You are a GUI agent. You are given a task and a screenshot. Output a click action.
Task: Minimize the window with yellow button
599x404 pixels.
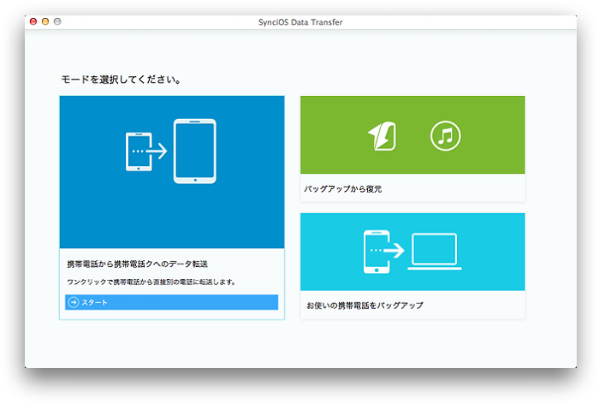(45, 21)
